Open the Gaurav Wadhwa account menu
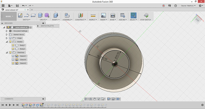Viewport: 205px width, 109px height. click(188, 6)
